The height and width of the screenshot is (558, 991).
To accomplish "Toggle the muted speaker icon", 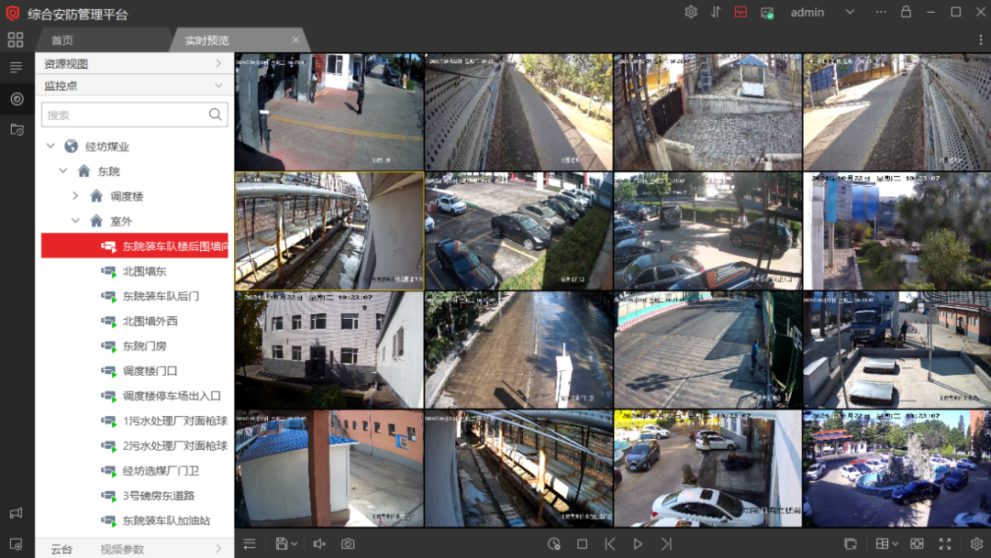I will (x=319, y=543).
